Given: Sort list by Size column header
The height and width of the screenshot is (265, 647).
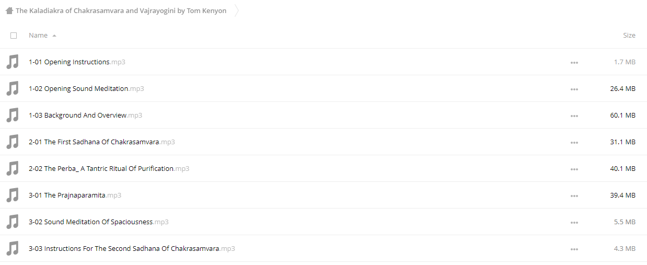Looking at the screenshot, I should click(x=629, y=36).
